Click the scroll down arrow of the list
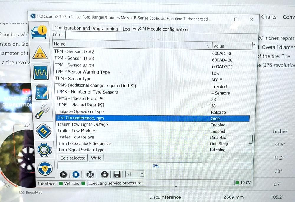295x202 pixels. click(250, 151)
